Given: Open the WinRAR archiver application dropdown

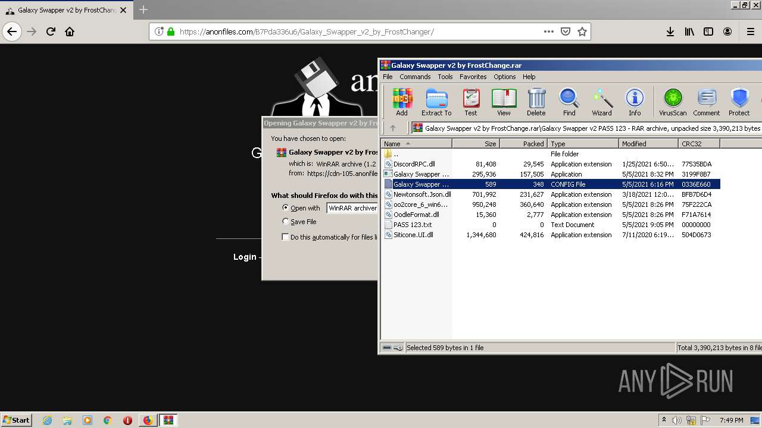Looking at the screenshot, I should click(352, 208).
